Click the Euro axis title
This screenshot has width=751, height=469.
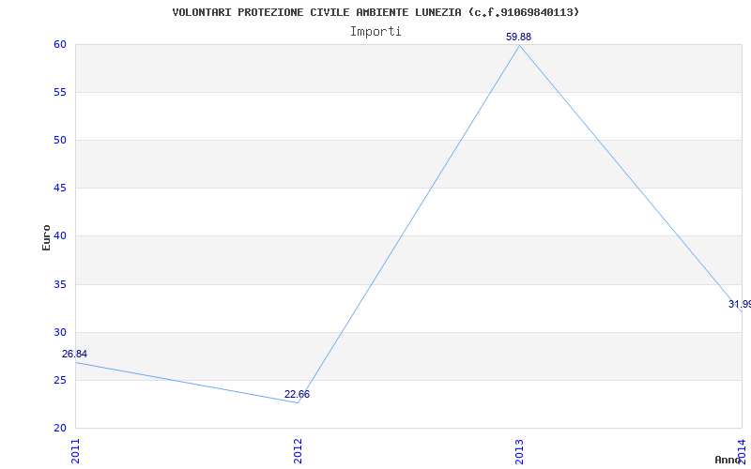tap(46, 237)
